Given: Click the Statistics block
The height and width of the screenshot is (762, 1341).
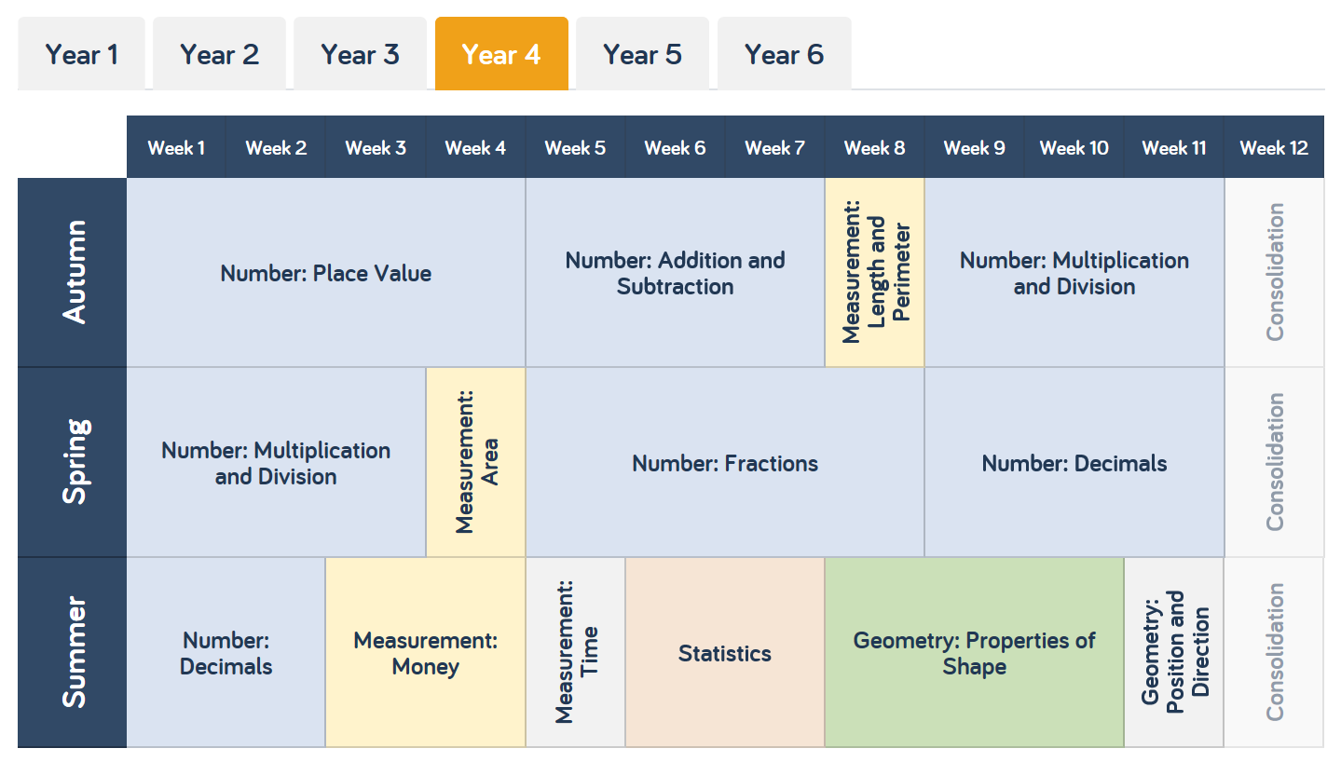Looking at the screenshot, I should (x=724, y=652).
